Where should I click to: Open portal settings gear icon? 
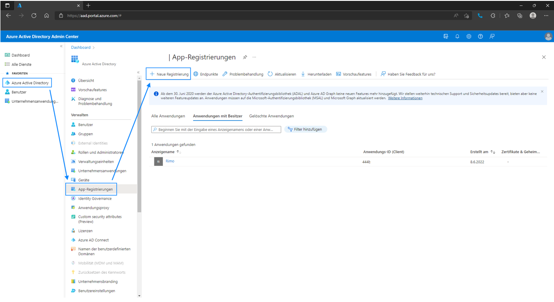[469, 36]
